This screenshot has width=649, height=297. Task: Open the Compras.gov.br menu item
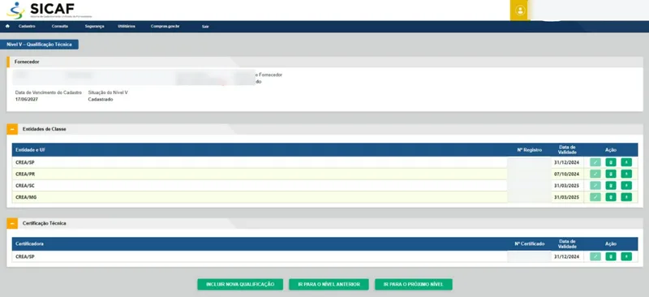coord(165,27)
